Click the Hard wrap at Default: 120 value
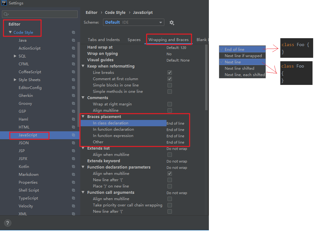This screenshot has width=316, height=232. point(176,48)
